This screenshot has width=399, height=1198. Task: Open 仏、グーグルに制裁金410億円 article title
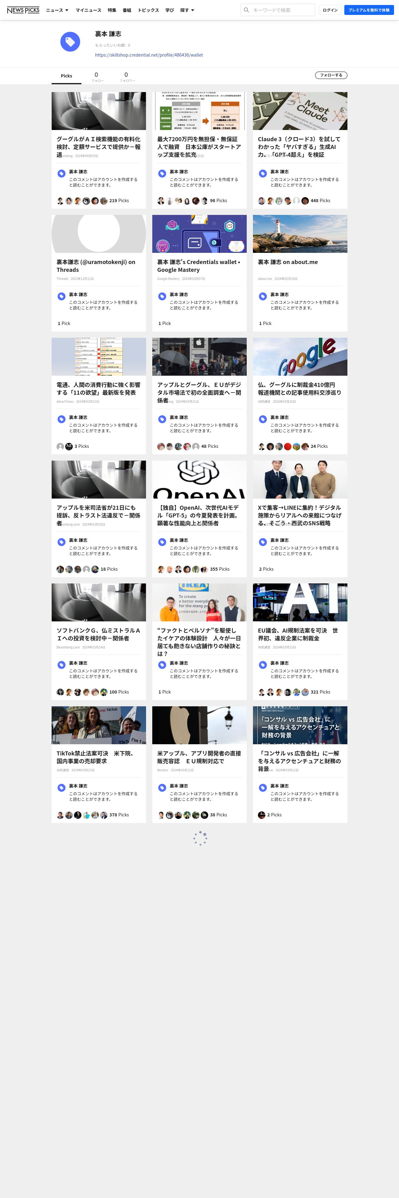click(300, 389)
